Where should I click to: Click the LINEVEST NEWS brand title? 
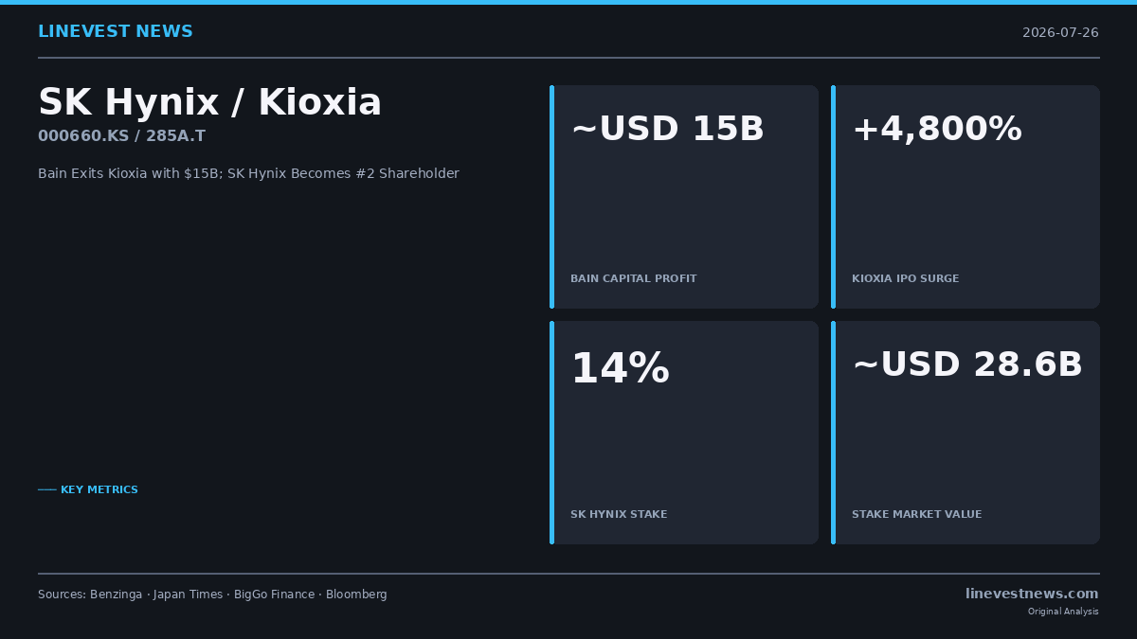tap(116, 32)
